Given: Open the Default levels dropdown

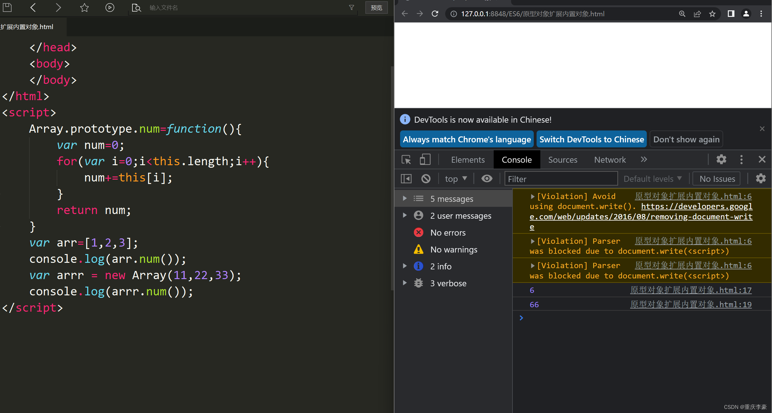Looking at the screenshot, I should click(x=652, y=179).
